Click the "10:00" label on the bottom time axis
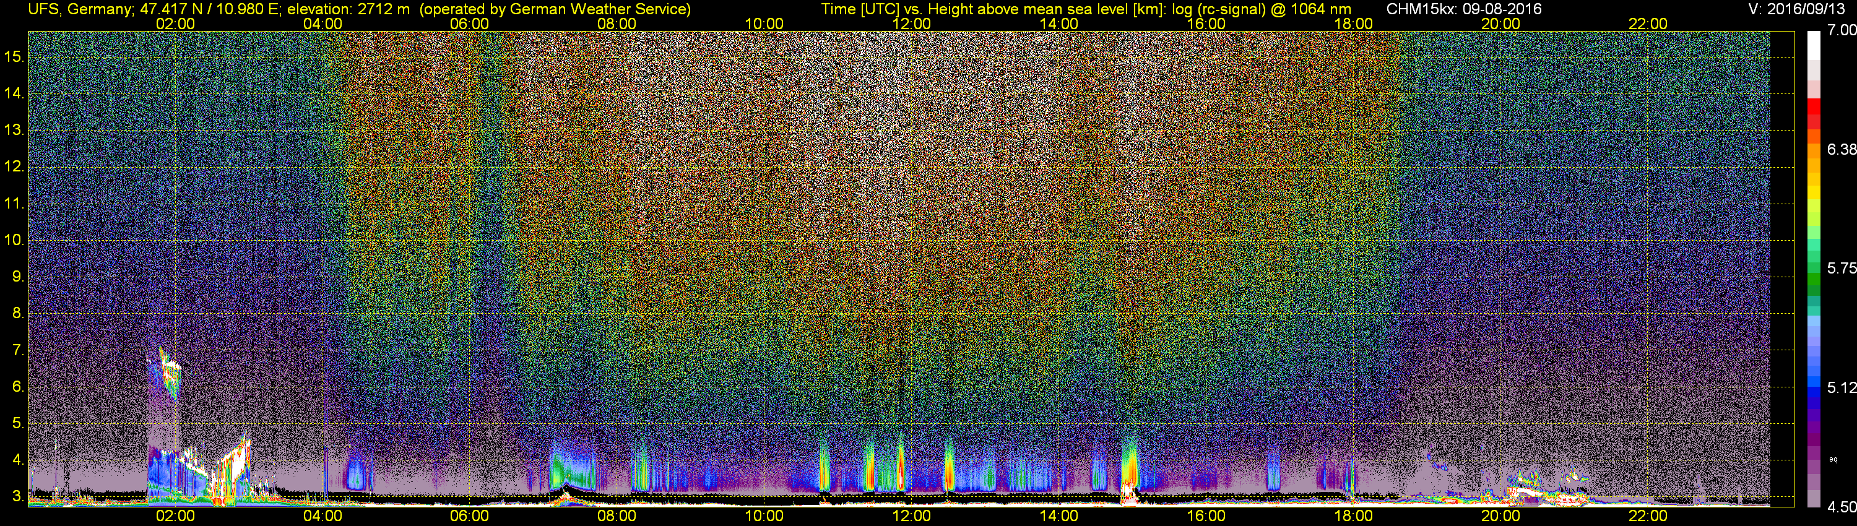This screenshot has height=526, width=1857. [x=764, y=516]
